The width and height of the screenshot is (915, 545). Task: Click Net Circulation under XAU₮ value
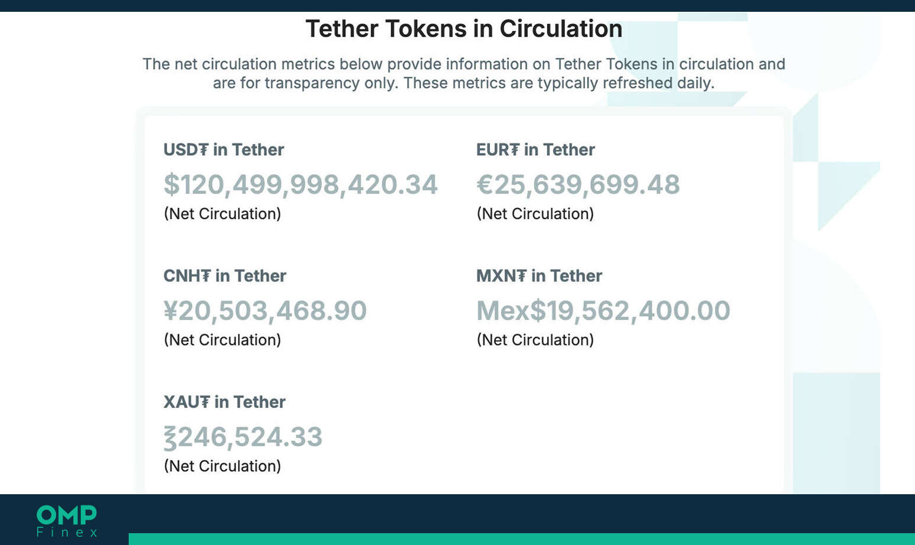pos(223,466)
